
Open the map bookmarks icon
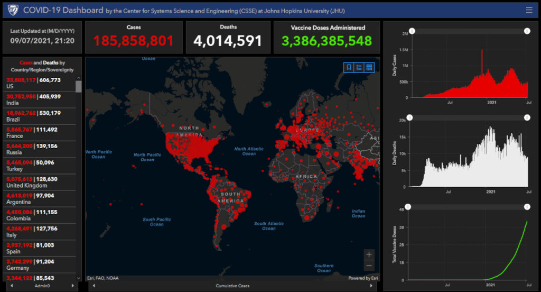click(349, 67)
